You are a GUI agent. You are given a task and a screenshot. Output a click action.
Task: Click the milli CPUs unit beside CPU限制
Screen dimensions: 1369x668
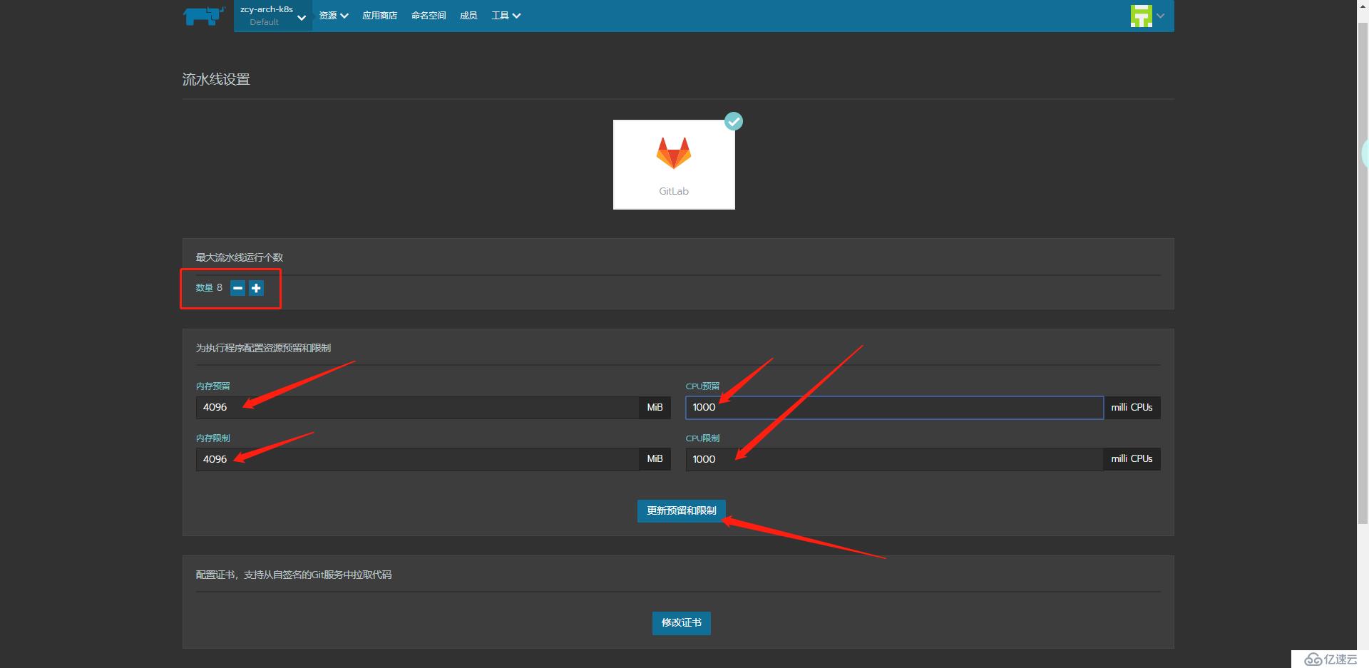tap(1132, 459)
